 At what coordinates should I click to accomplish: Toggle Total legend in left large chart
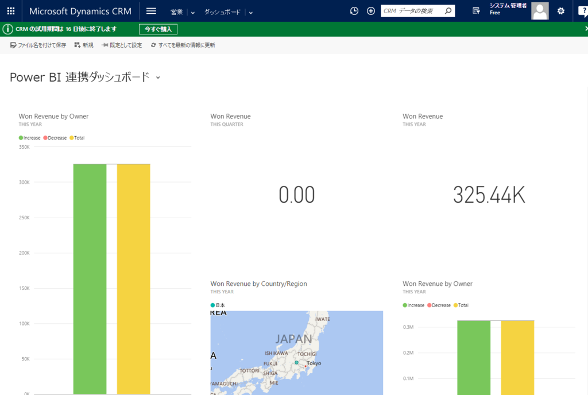point(77,138)
